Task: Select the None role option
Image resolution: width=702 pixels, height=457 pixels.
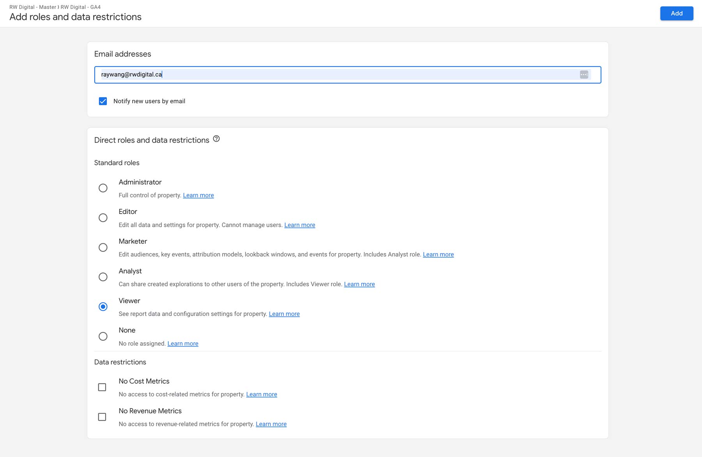Action: pyautogui.click(x=103, y=336)
